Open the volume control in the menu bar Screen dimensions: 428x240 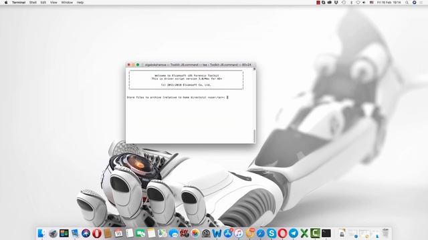(x=364, y=3)
